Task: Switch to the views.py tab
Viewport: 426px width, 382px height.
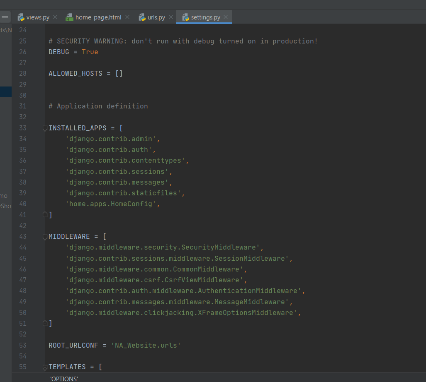Action: 37,17
